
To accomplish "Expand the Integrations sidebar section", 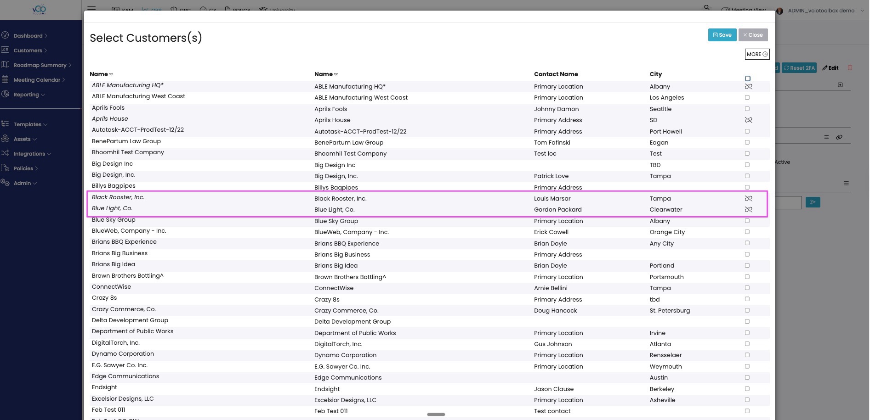I will coord(32,154).
